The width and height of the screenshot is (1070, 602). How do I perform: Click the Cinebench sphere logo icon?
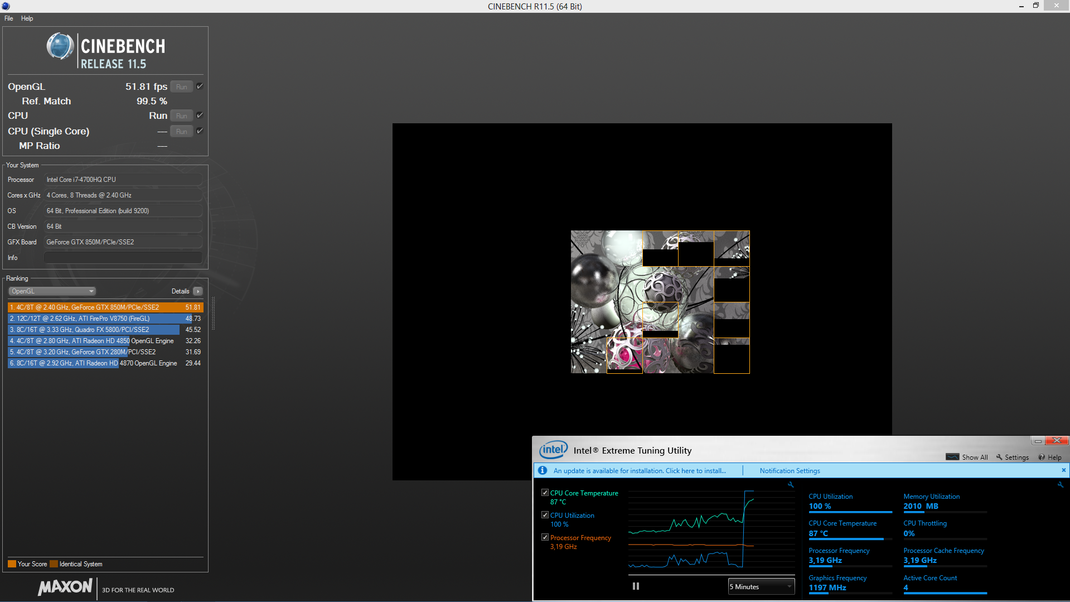click(x=60, y=46)
